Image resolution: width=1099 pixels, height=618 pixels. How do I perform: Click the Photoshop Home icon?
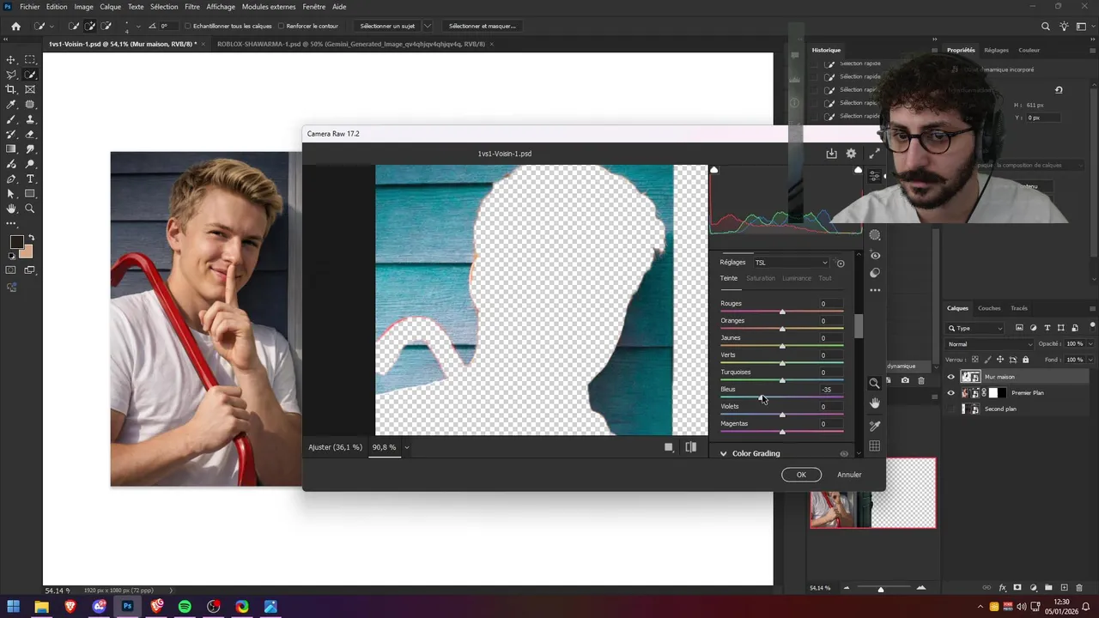pyautogui.click(x=15, y=26)
